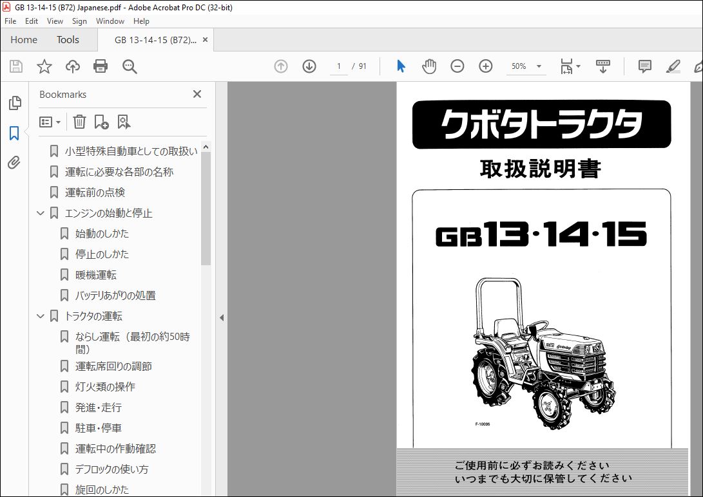The height and width of the screenshot is (497, 703).
Task: Close the GB 13-14-15 document tab
Action: coord(205,39)
